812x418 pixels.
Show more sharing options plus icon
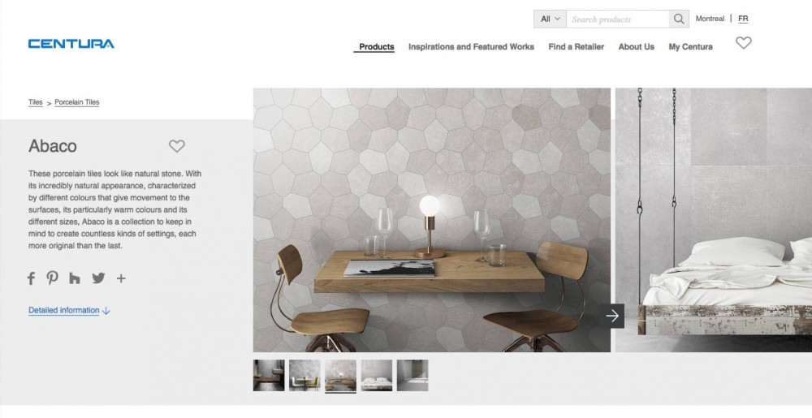pos(121,278)
